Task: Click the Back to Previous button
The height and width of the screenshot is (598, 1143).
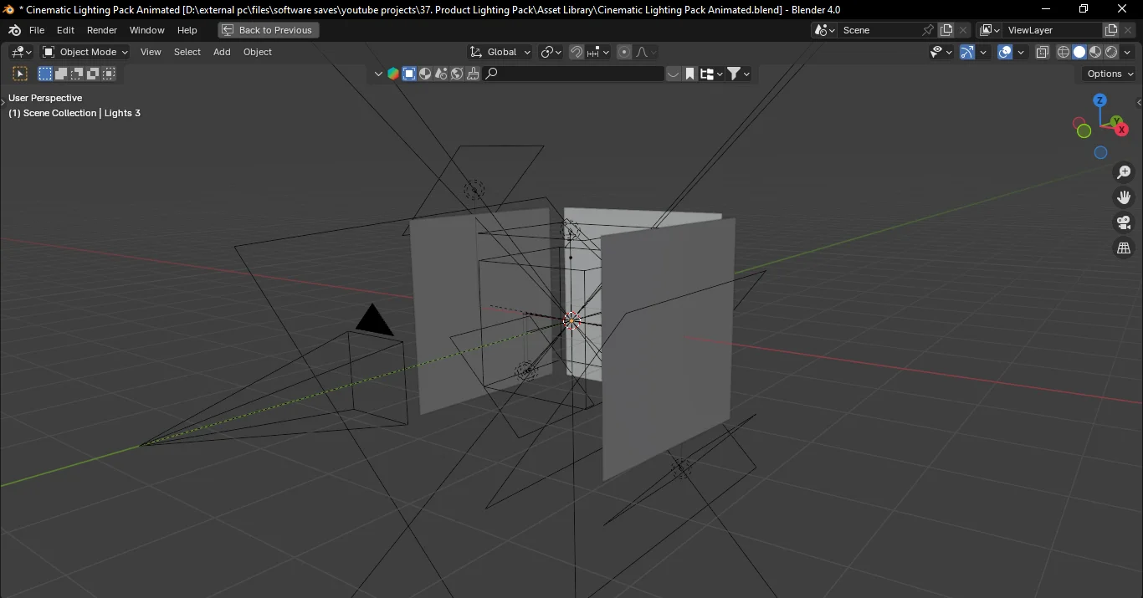Action: [268, 29]
